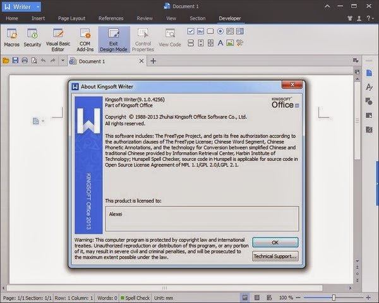Click the Words: 0 status entry
This screenshot has height=303, width=379.
point(107,298)
